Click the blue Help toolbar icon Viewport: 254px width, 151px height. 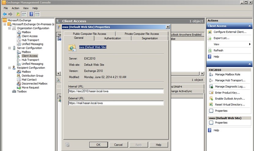pyautogui.click(x=31, y=14)
